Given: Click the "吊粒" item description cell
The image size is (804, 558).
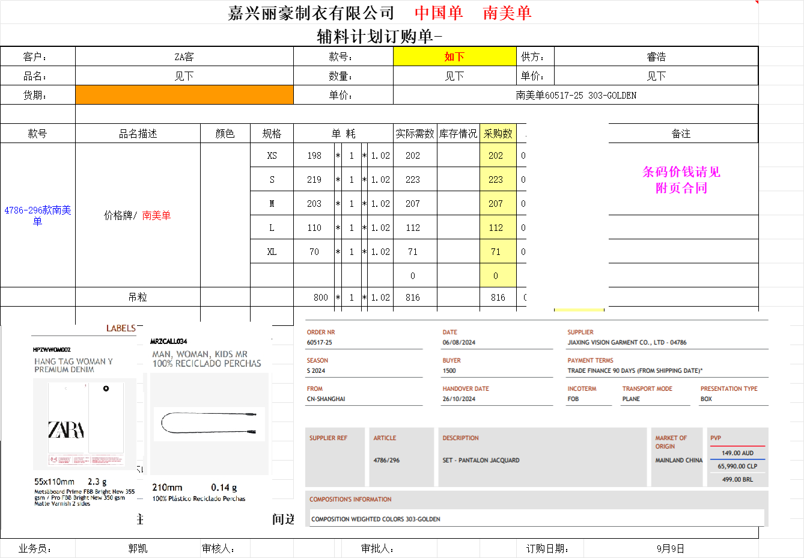Looking at the screenshot, I should coord(138,297).
